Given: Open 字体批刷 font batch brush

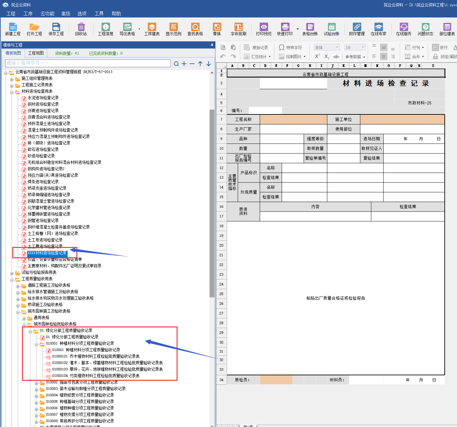Looking at the screenshot, I should click(238, 29).
